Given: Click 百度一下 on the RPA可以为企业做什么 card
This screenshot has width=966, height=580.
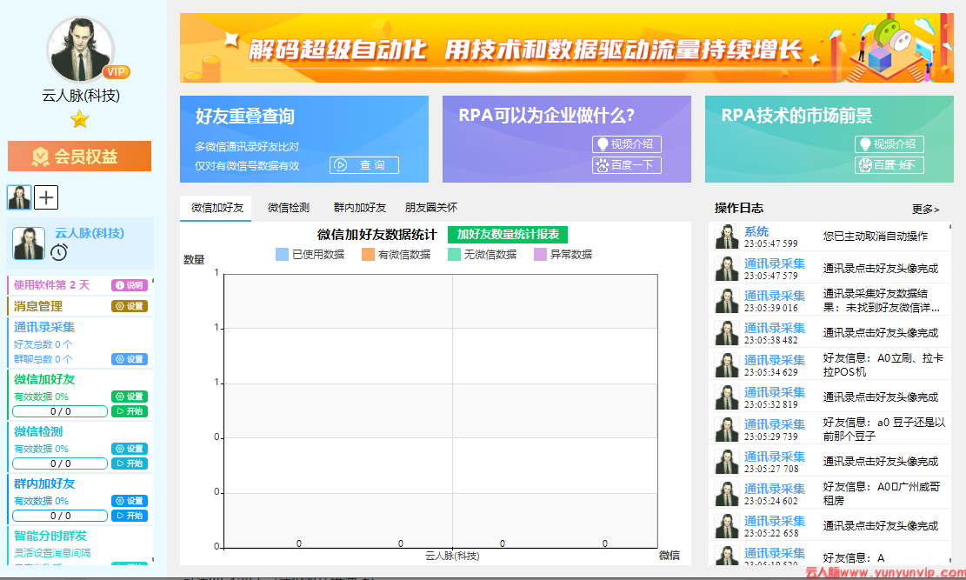Looking at the screenshot, I should point(627,165).
